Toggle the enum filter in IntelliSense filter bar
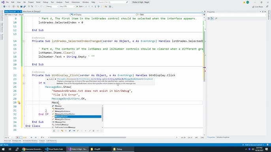 [77, 131]
